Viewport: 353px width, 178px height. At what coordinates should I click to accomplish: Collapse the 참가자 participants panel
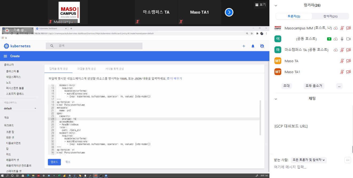pyautogui.click(x=276, y=5)
